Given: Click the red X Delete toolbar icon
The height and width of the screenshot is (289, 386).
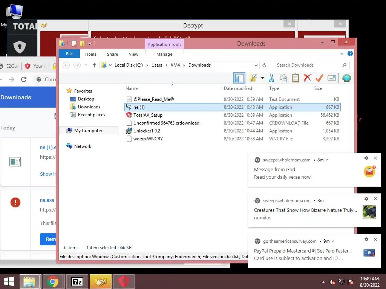Looking at the screenshot, I should (307, 78).
